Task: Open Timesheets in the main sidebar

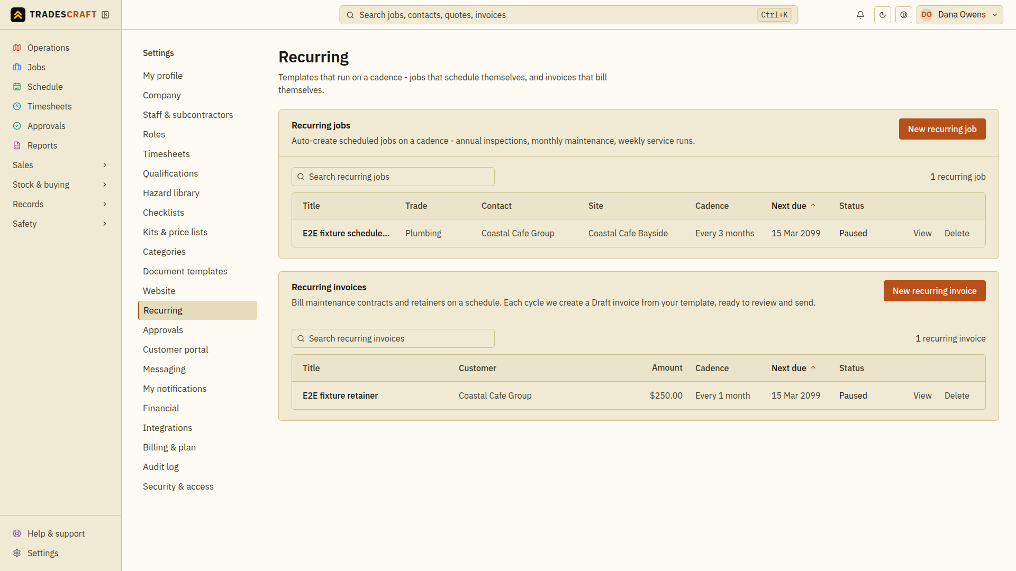Action: click(x=61, y=106)
